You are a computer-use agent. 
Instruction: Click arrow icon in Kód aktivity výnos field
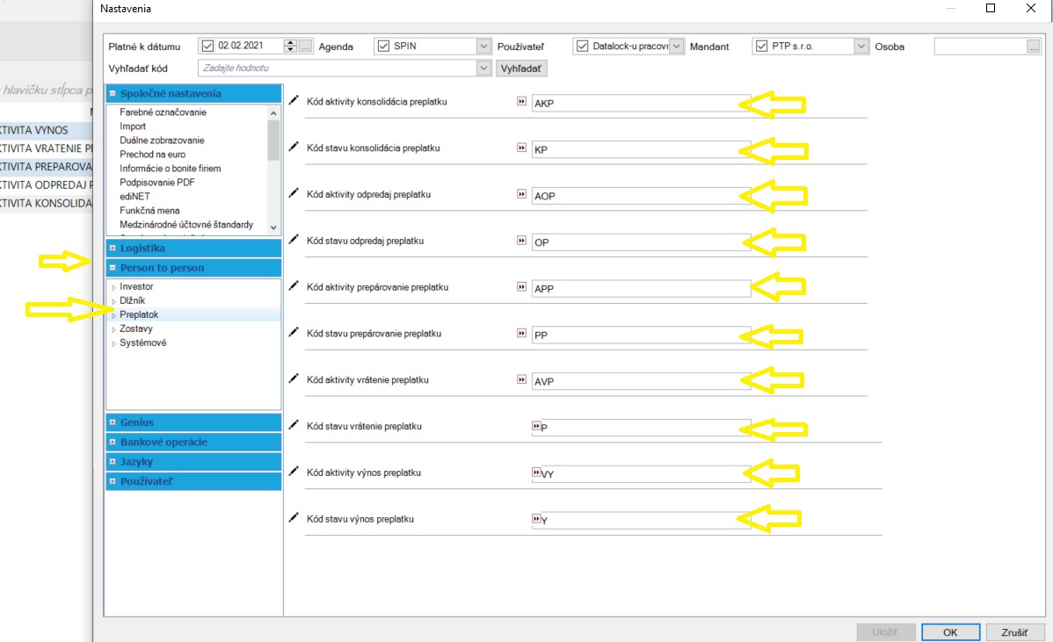[x=536, y=472]
